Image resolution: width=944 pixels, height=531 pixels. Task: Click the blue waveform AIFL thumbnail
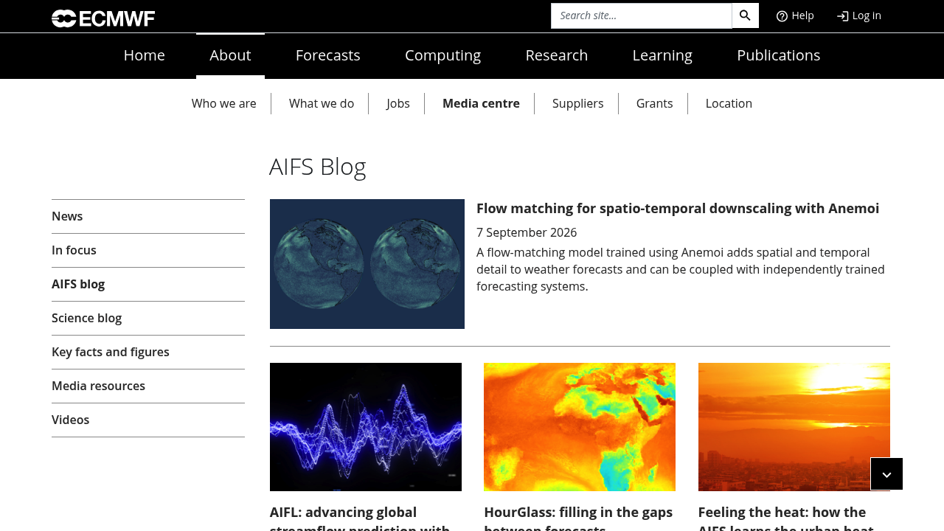point(366,427)
